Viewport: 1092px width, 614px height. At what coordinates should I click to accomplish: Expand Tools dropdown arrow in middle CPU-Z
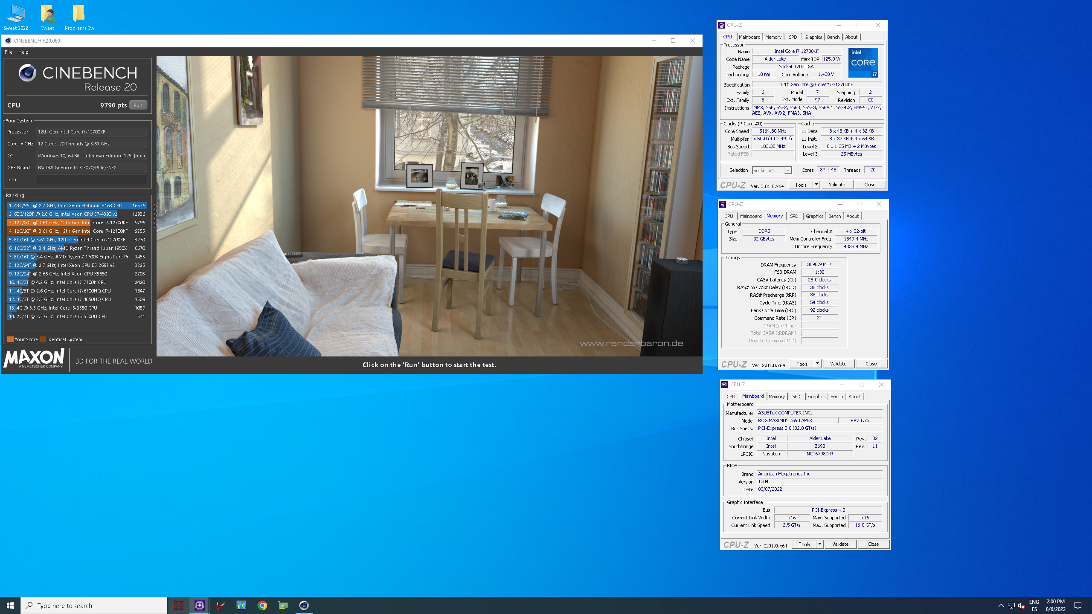[817, 364]
